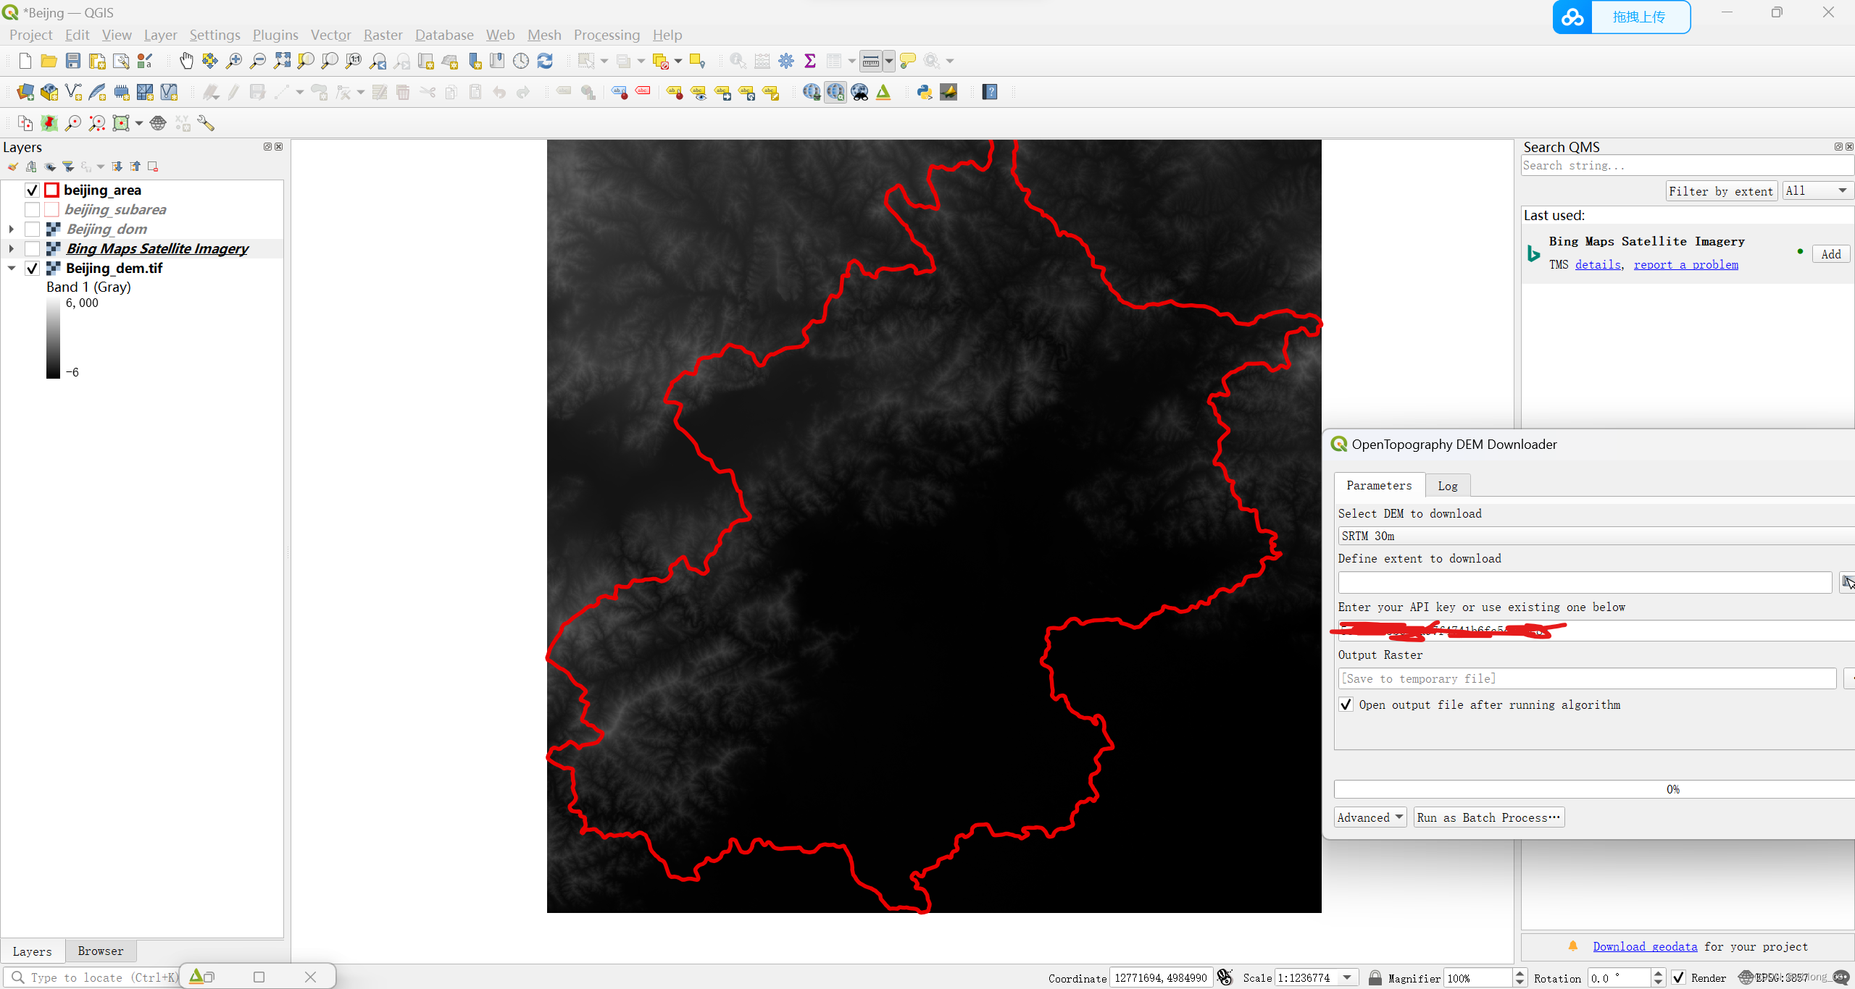Open the blue Help book icon
This screenshot has width=1855, height=989.
pos(990,92)
